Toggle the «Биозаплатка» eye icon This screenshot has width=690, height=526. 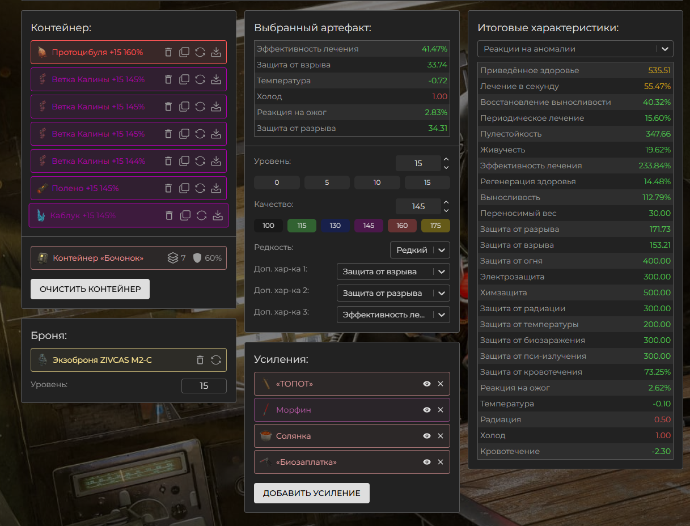pos(427,462)
